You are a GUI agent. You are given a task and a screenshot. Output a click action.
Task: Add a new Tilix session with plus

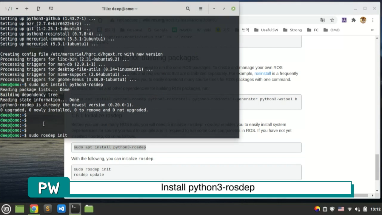click(x=27, y=9)
